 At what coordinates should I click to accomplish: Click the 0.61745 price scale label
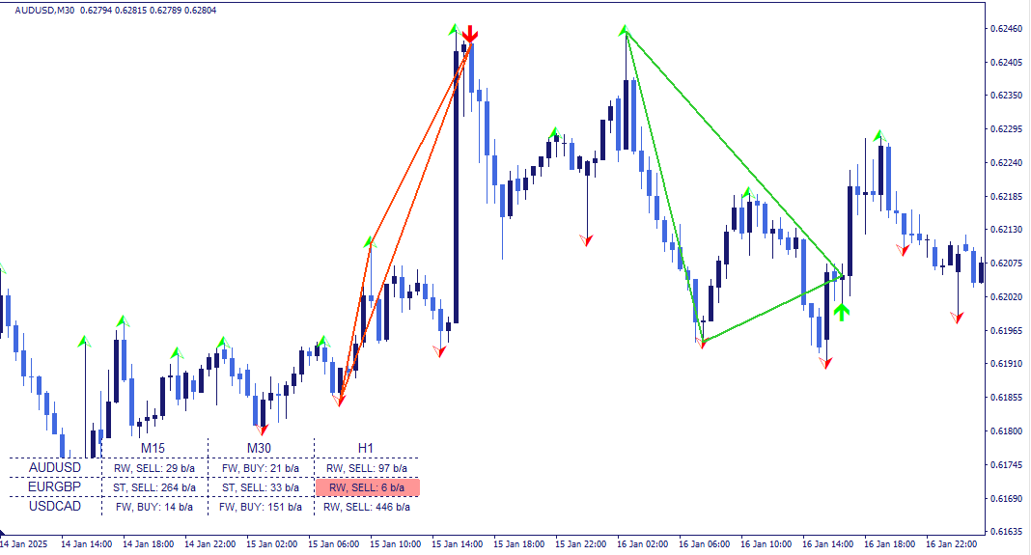coord(1007,464)
